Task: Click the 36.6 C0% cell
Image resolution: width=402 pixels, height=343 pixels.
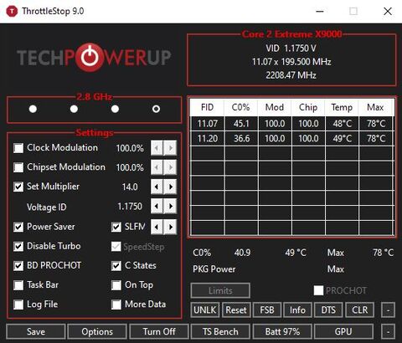Action: click(241, 138)
